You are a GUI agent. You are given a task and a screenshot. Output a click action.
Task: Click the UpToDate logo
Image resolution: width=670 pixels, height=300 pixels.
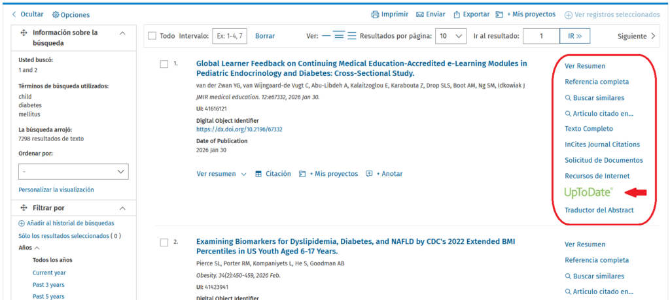click(589, 192)
